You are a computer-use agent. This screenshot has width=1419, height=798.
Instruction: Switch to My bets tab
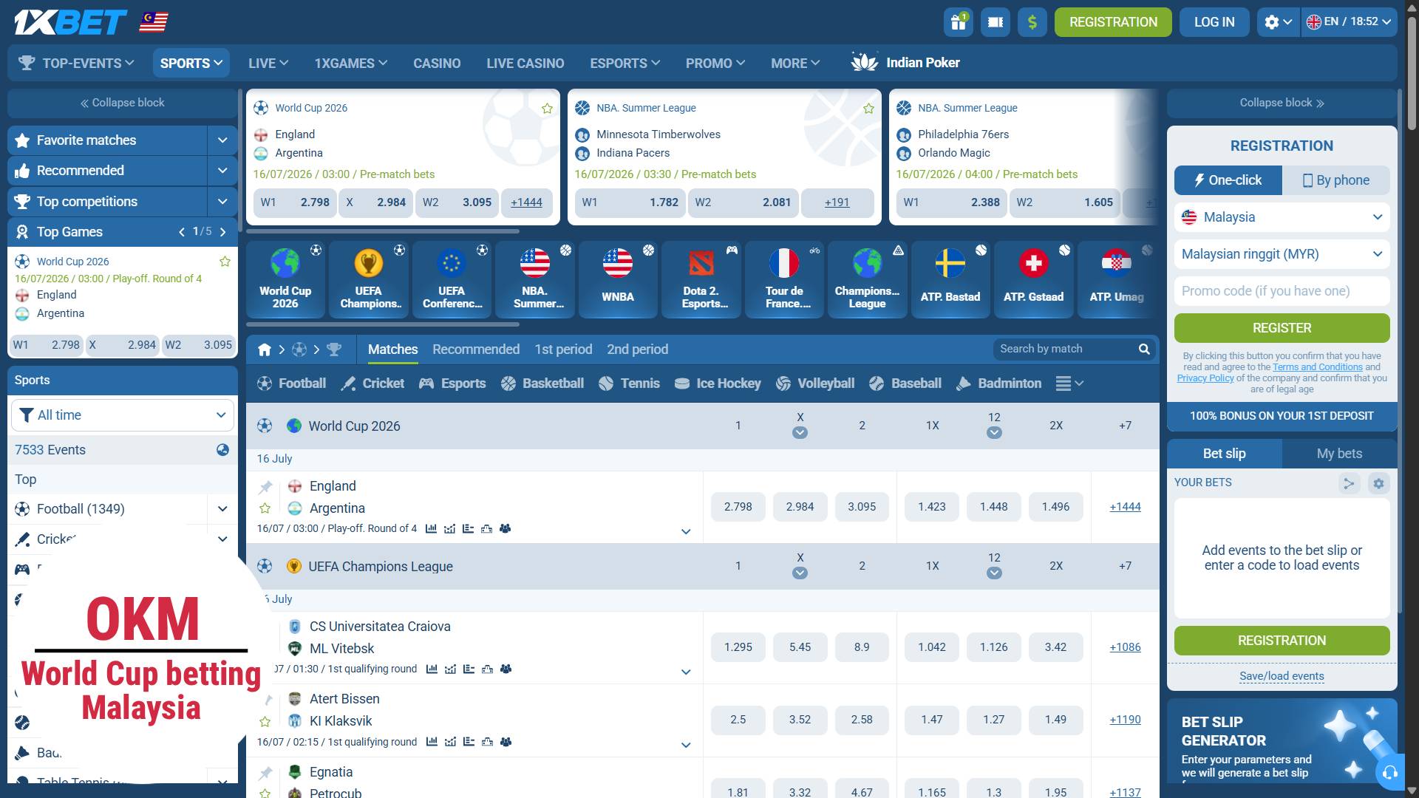[1339, 454]
